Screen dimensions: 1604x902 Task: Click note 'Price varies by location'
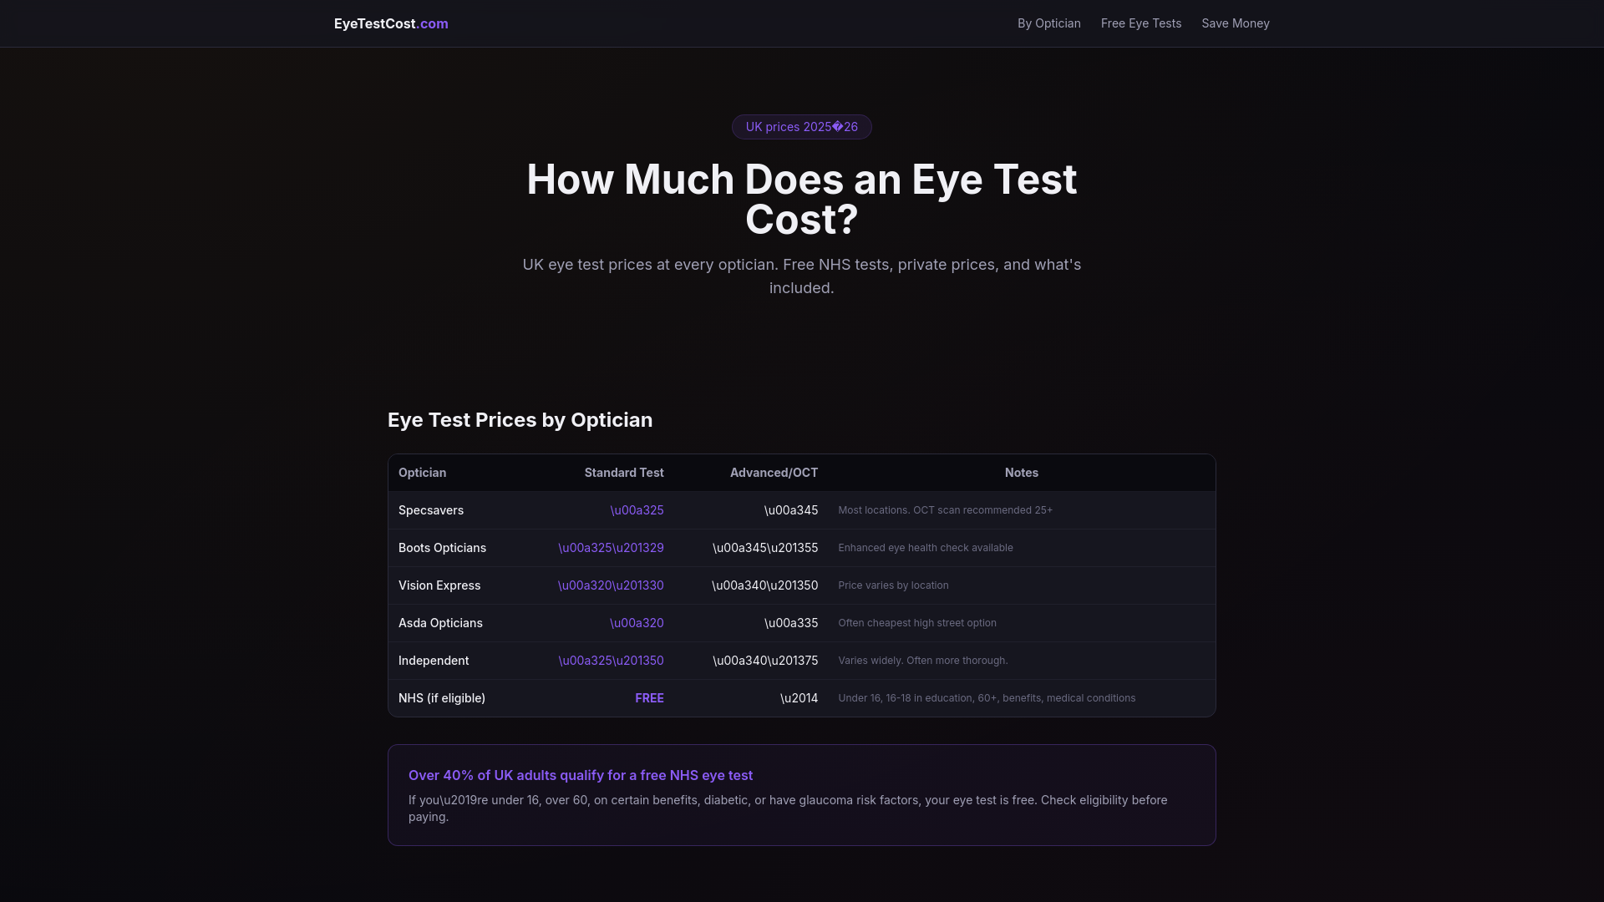coord(893,585)
